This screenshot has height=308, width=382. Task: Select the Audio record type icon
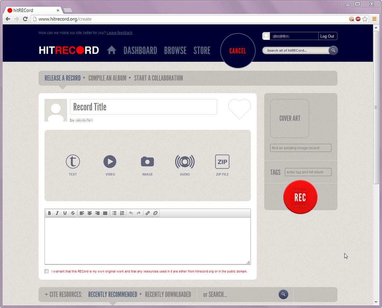tap(185, 162)
